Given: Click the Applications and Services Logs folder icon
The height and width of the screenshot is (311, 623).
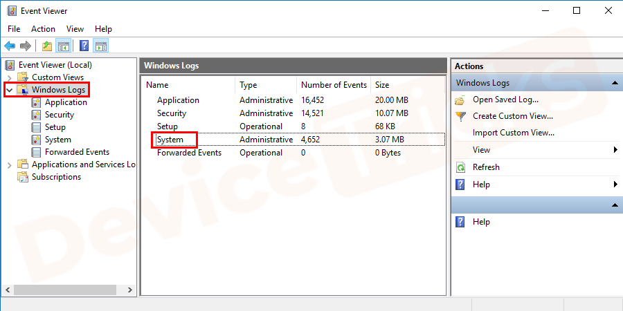Looking at the screenshot, I should click(x=23, y=164).
